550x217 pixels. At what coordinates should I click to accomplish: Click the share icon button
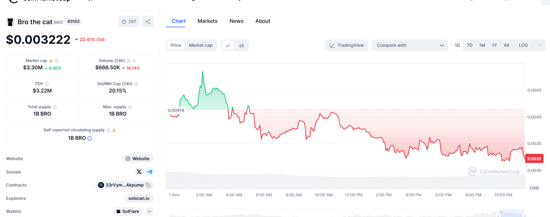click(148, 22)
